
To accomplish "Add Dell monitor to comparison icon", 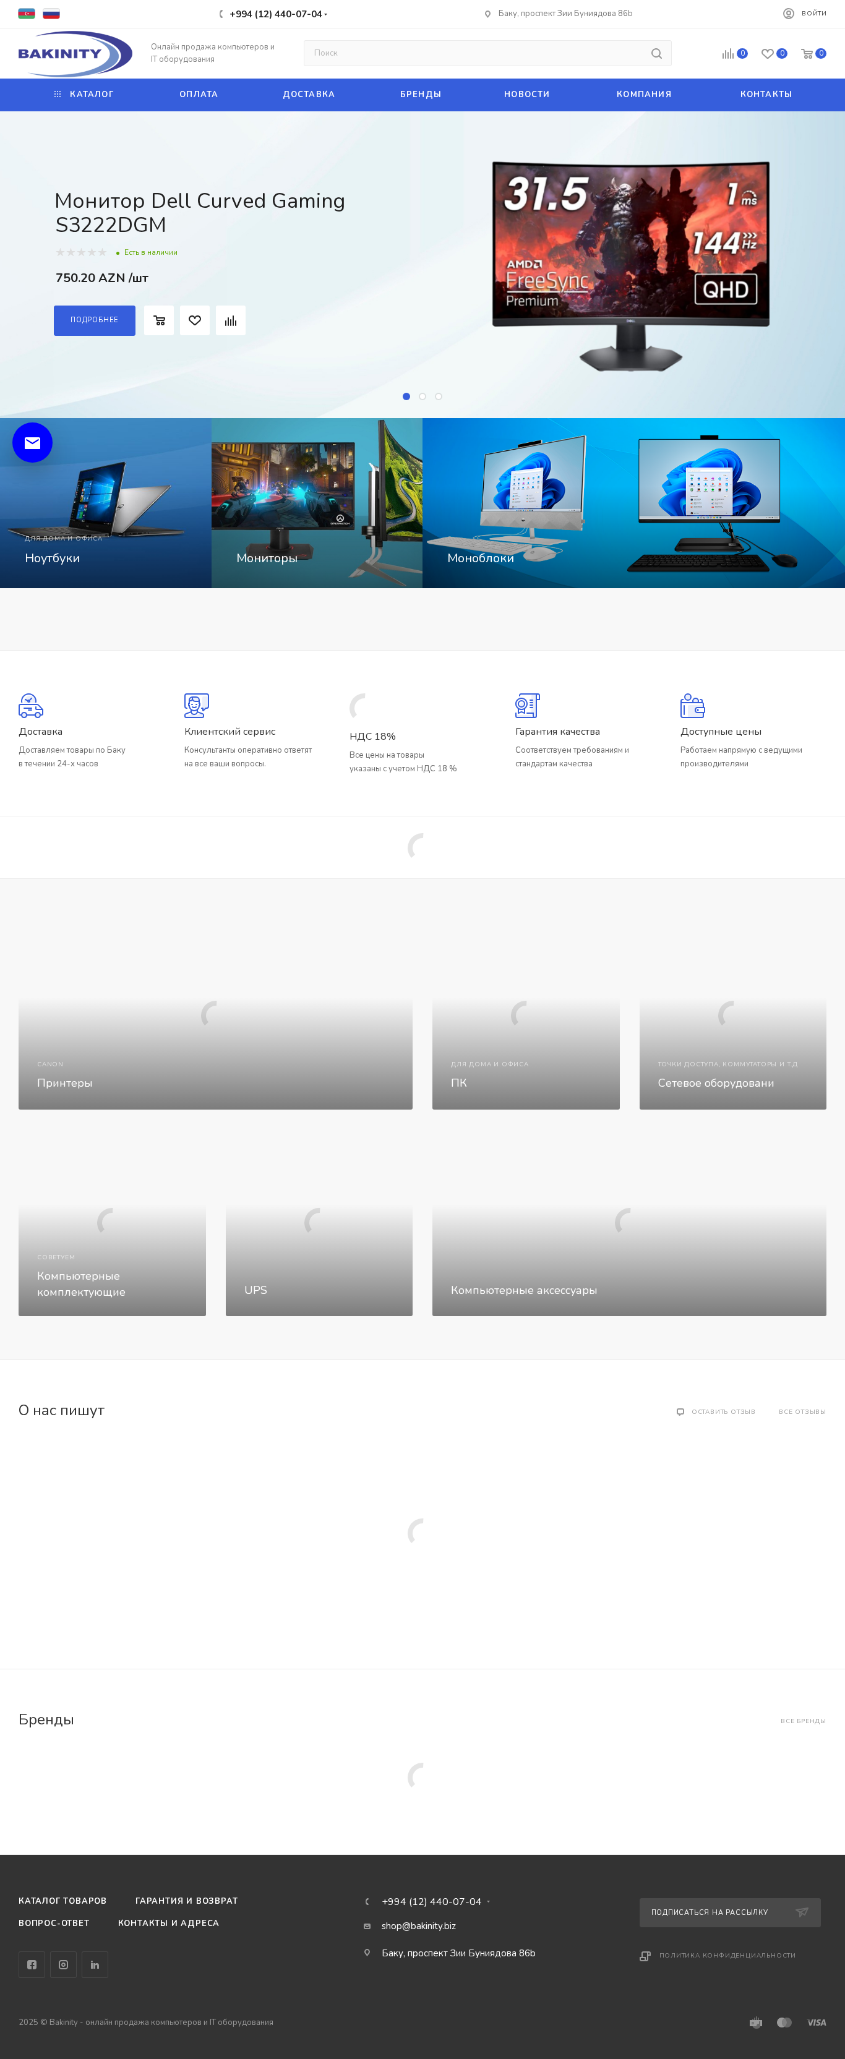I will tap(231, 320).
